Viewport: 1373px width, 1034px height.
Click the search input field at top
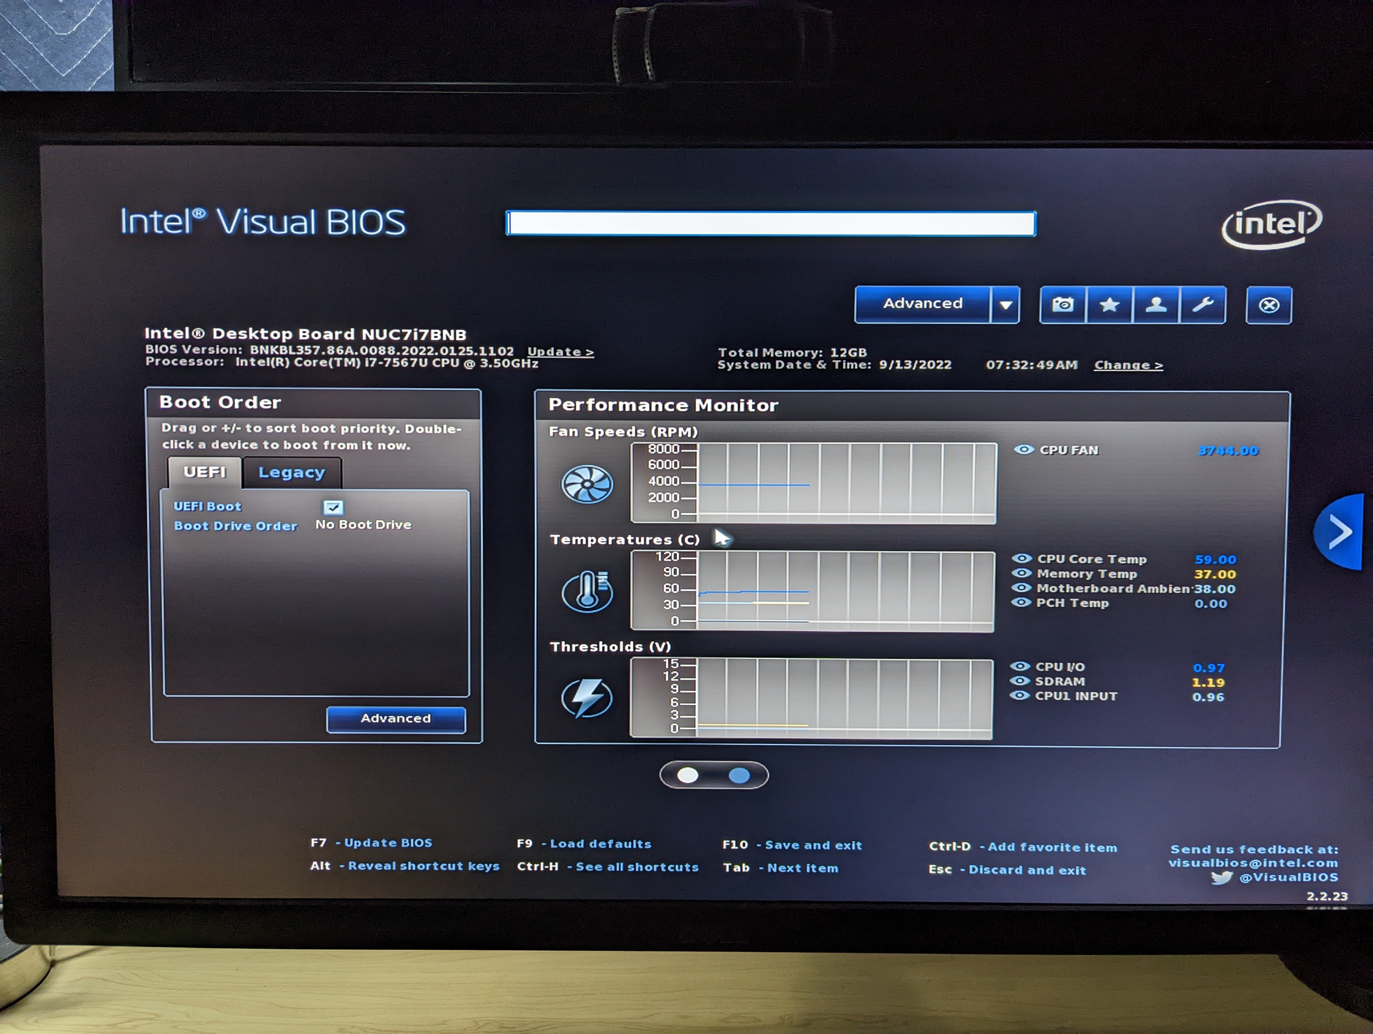pyautogui.click(x=770, y=223)
